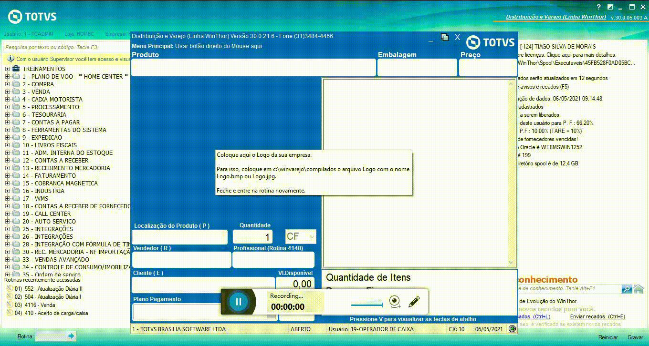Click the info icon beside Supervisor message
The height and width of the screenshot is (346, 649).
coord(10,59)
